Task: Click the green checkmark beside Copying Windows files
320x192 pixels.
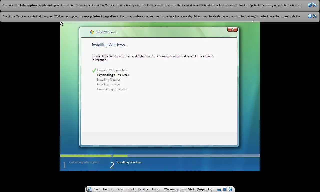Action: coord(94,70)
